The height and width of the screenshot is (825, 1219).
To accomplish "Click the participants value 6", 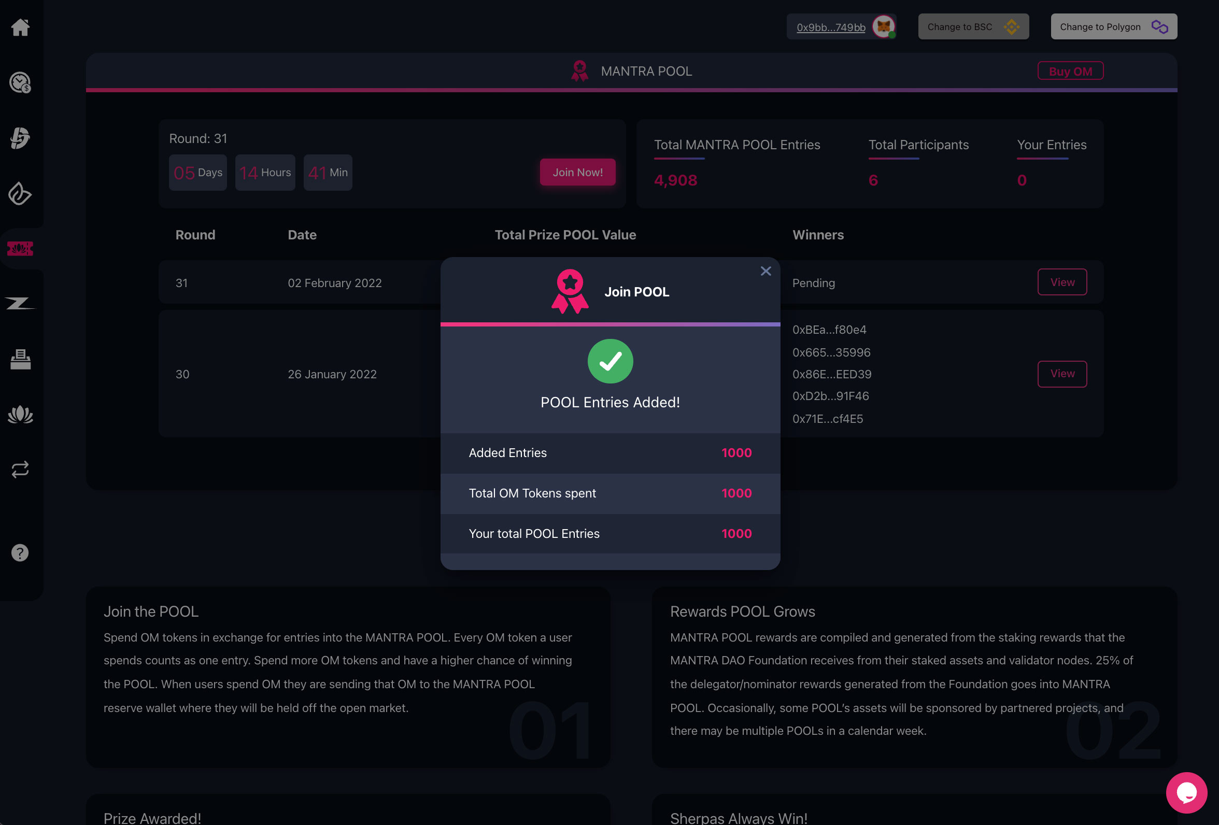I will click(873, 180).
